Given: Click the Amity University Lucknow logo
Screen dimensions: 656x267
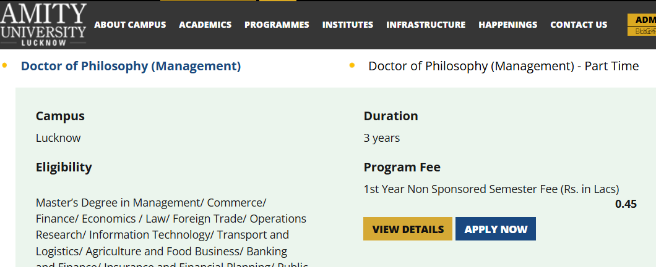Looking at the screenshot, I should pyautogui.click(x=43, y=25).
